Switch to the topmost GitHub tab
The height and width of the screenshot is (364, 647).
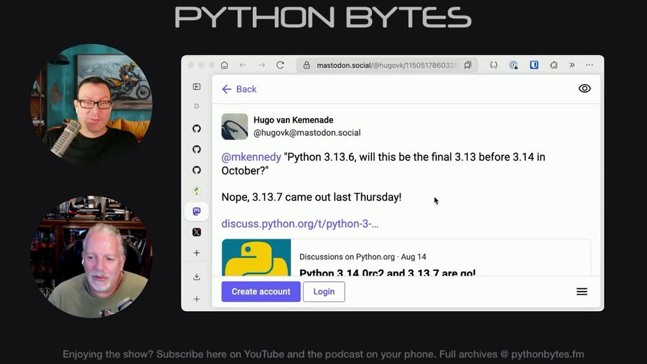(x=197, y=129)
